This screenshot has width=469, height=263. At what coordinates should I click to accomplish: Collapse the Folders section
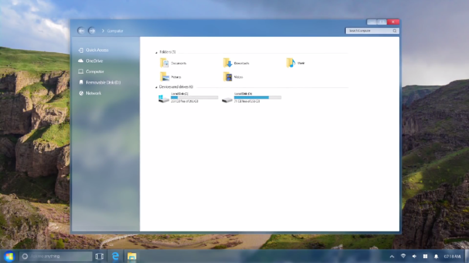[157, 52]
